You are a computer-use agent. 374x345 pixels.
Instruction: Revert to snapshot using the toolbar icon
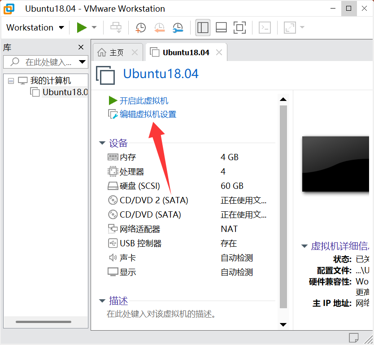[x=159, y=27]
